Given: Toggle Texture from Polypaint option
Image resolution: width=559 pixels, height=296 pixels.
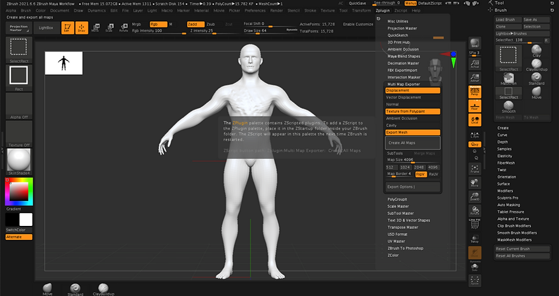Looking at the screenshot, I should coord(413,112).
